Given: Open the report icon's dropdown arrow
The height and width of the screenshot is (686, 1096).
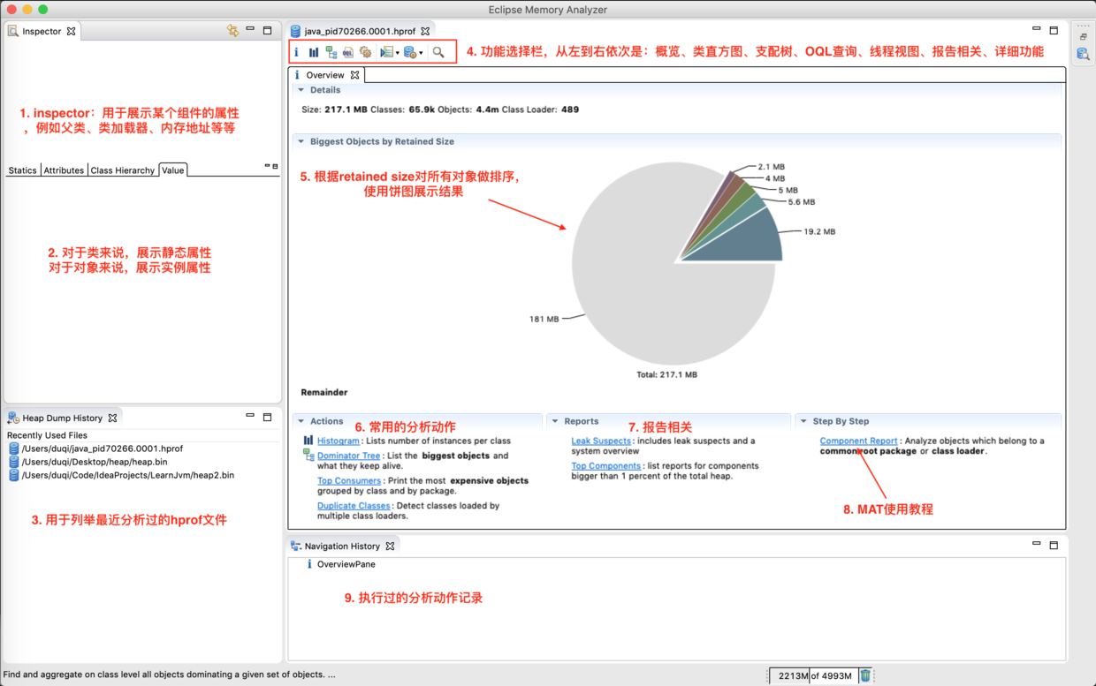Looking at the screenshot, I should (398, 53).
